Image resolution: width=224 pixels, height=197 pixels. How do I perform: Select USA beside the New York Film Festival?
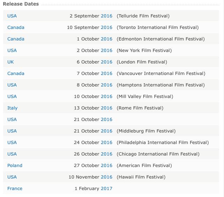point(12,51)
